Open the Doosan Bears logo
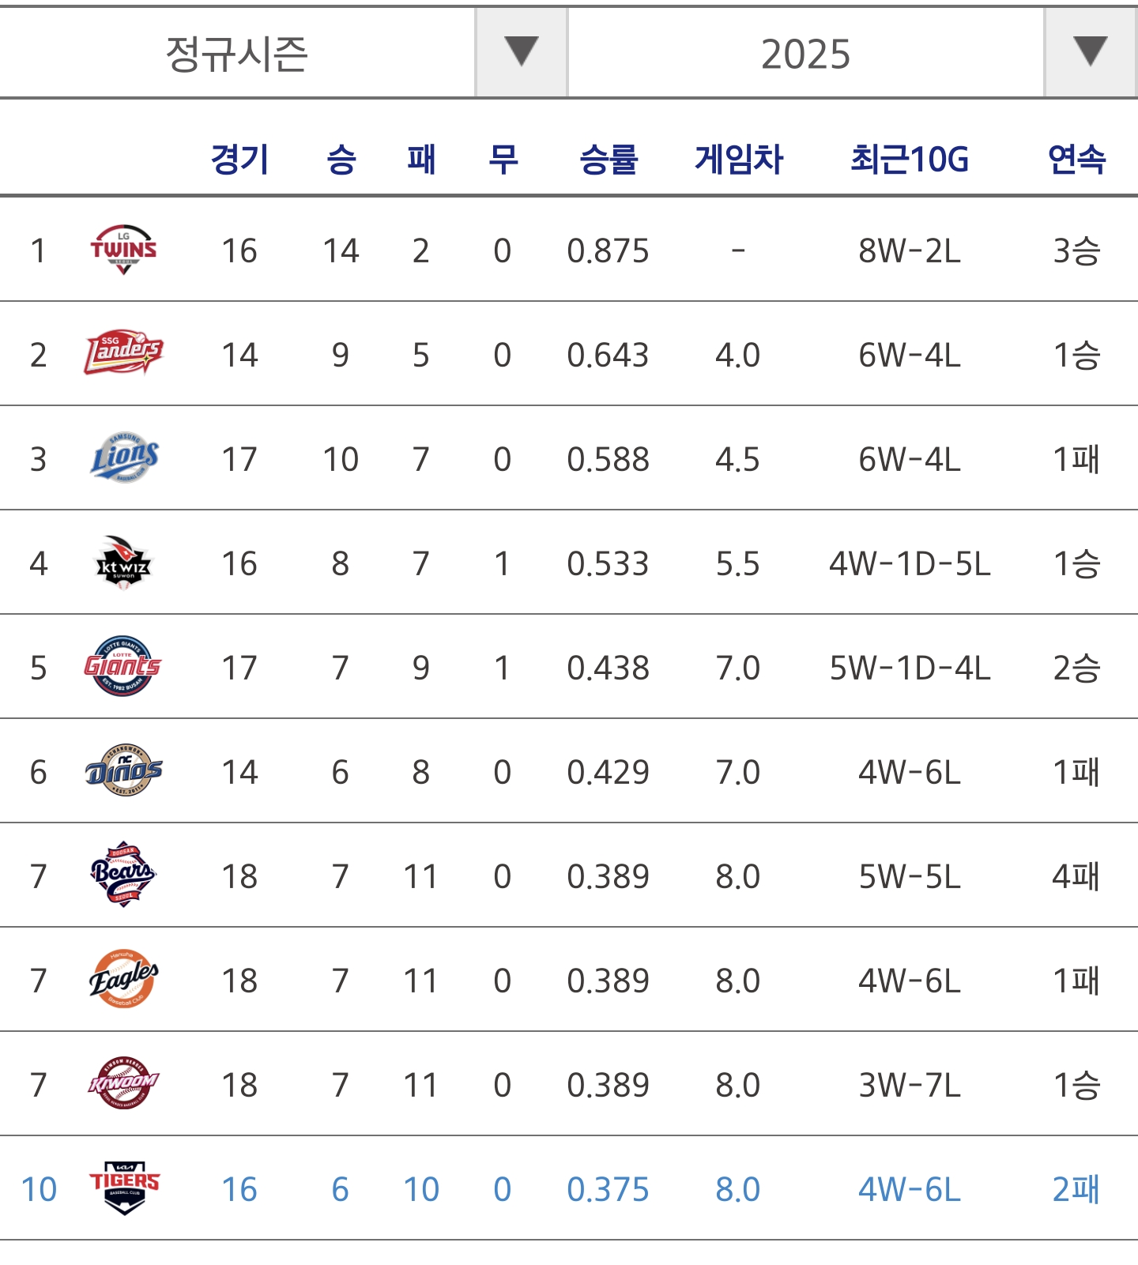 [x=123, y=875]
